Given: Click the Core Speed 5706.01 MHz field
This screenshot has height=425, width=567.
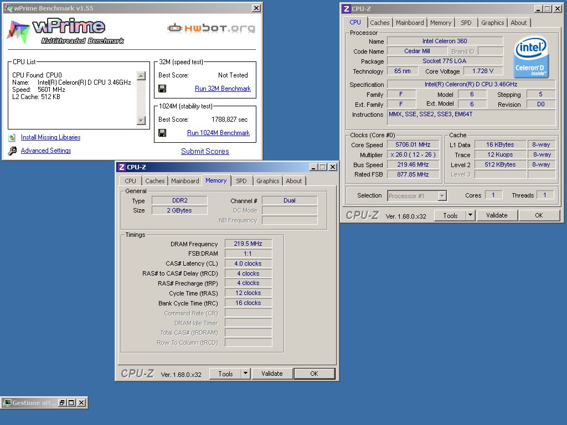Looking at the screenshot, I should click(413, 144).
